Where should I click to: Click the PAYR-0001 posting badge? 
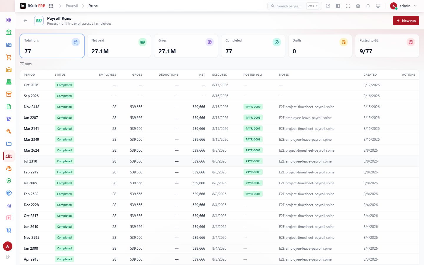253,194
